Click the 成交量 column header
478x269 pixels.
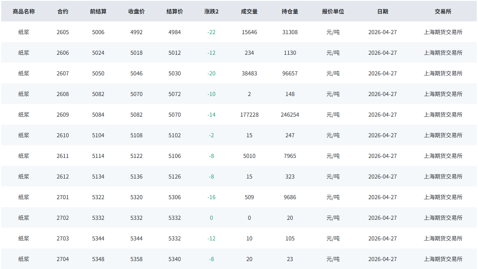[x=249, y=12]
